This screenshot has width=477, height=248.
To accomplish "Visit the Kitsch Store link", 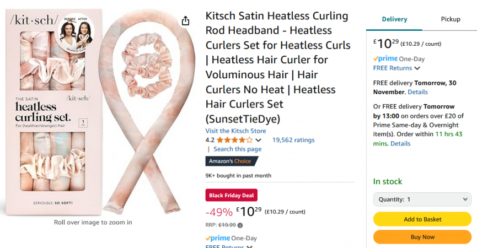I will click(235, 131).
